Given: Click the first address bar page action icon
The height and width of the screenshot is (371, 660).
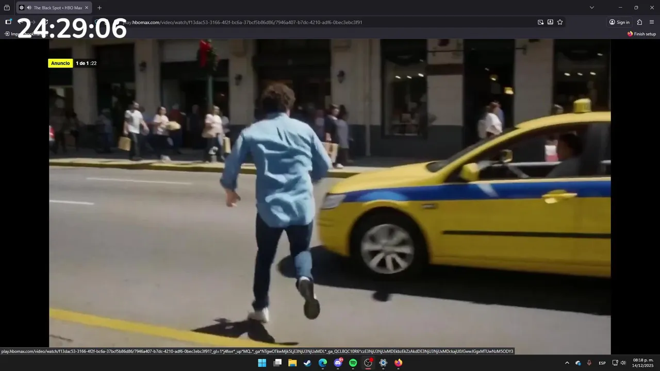Looking at the screenshot, I should [540, 22].
